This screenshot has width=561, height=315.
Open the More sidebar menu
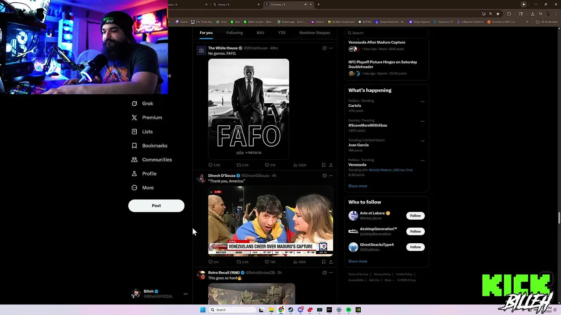pyautogui.click(x=142, y=188)
